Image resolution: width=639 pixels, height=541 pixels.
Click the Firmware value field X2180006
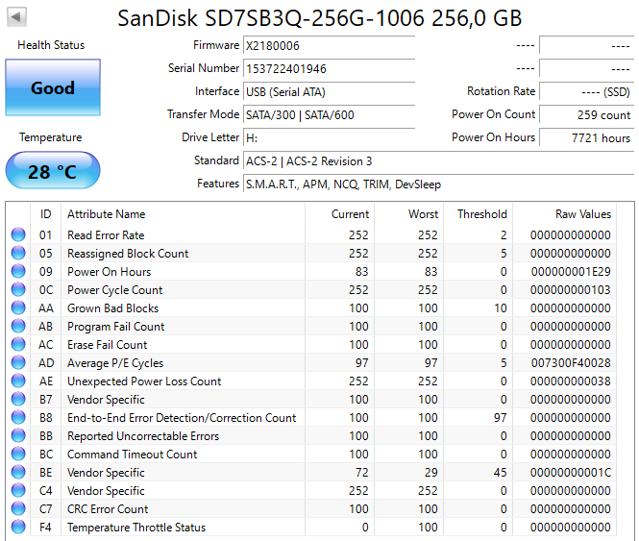(329, 46)
